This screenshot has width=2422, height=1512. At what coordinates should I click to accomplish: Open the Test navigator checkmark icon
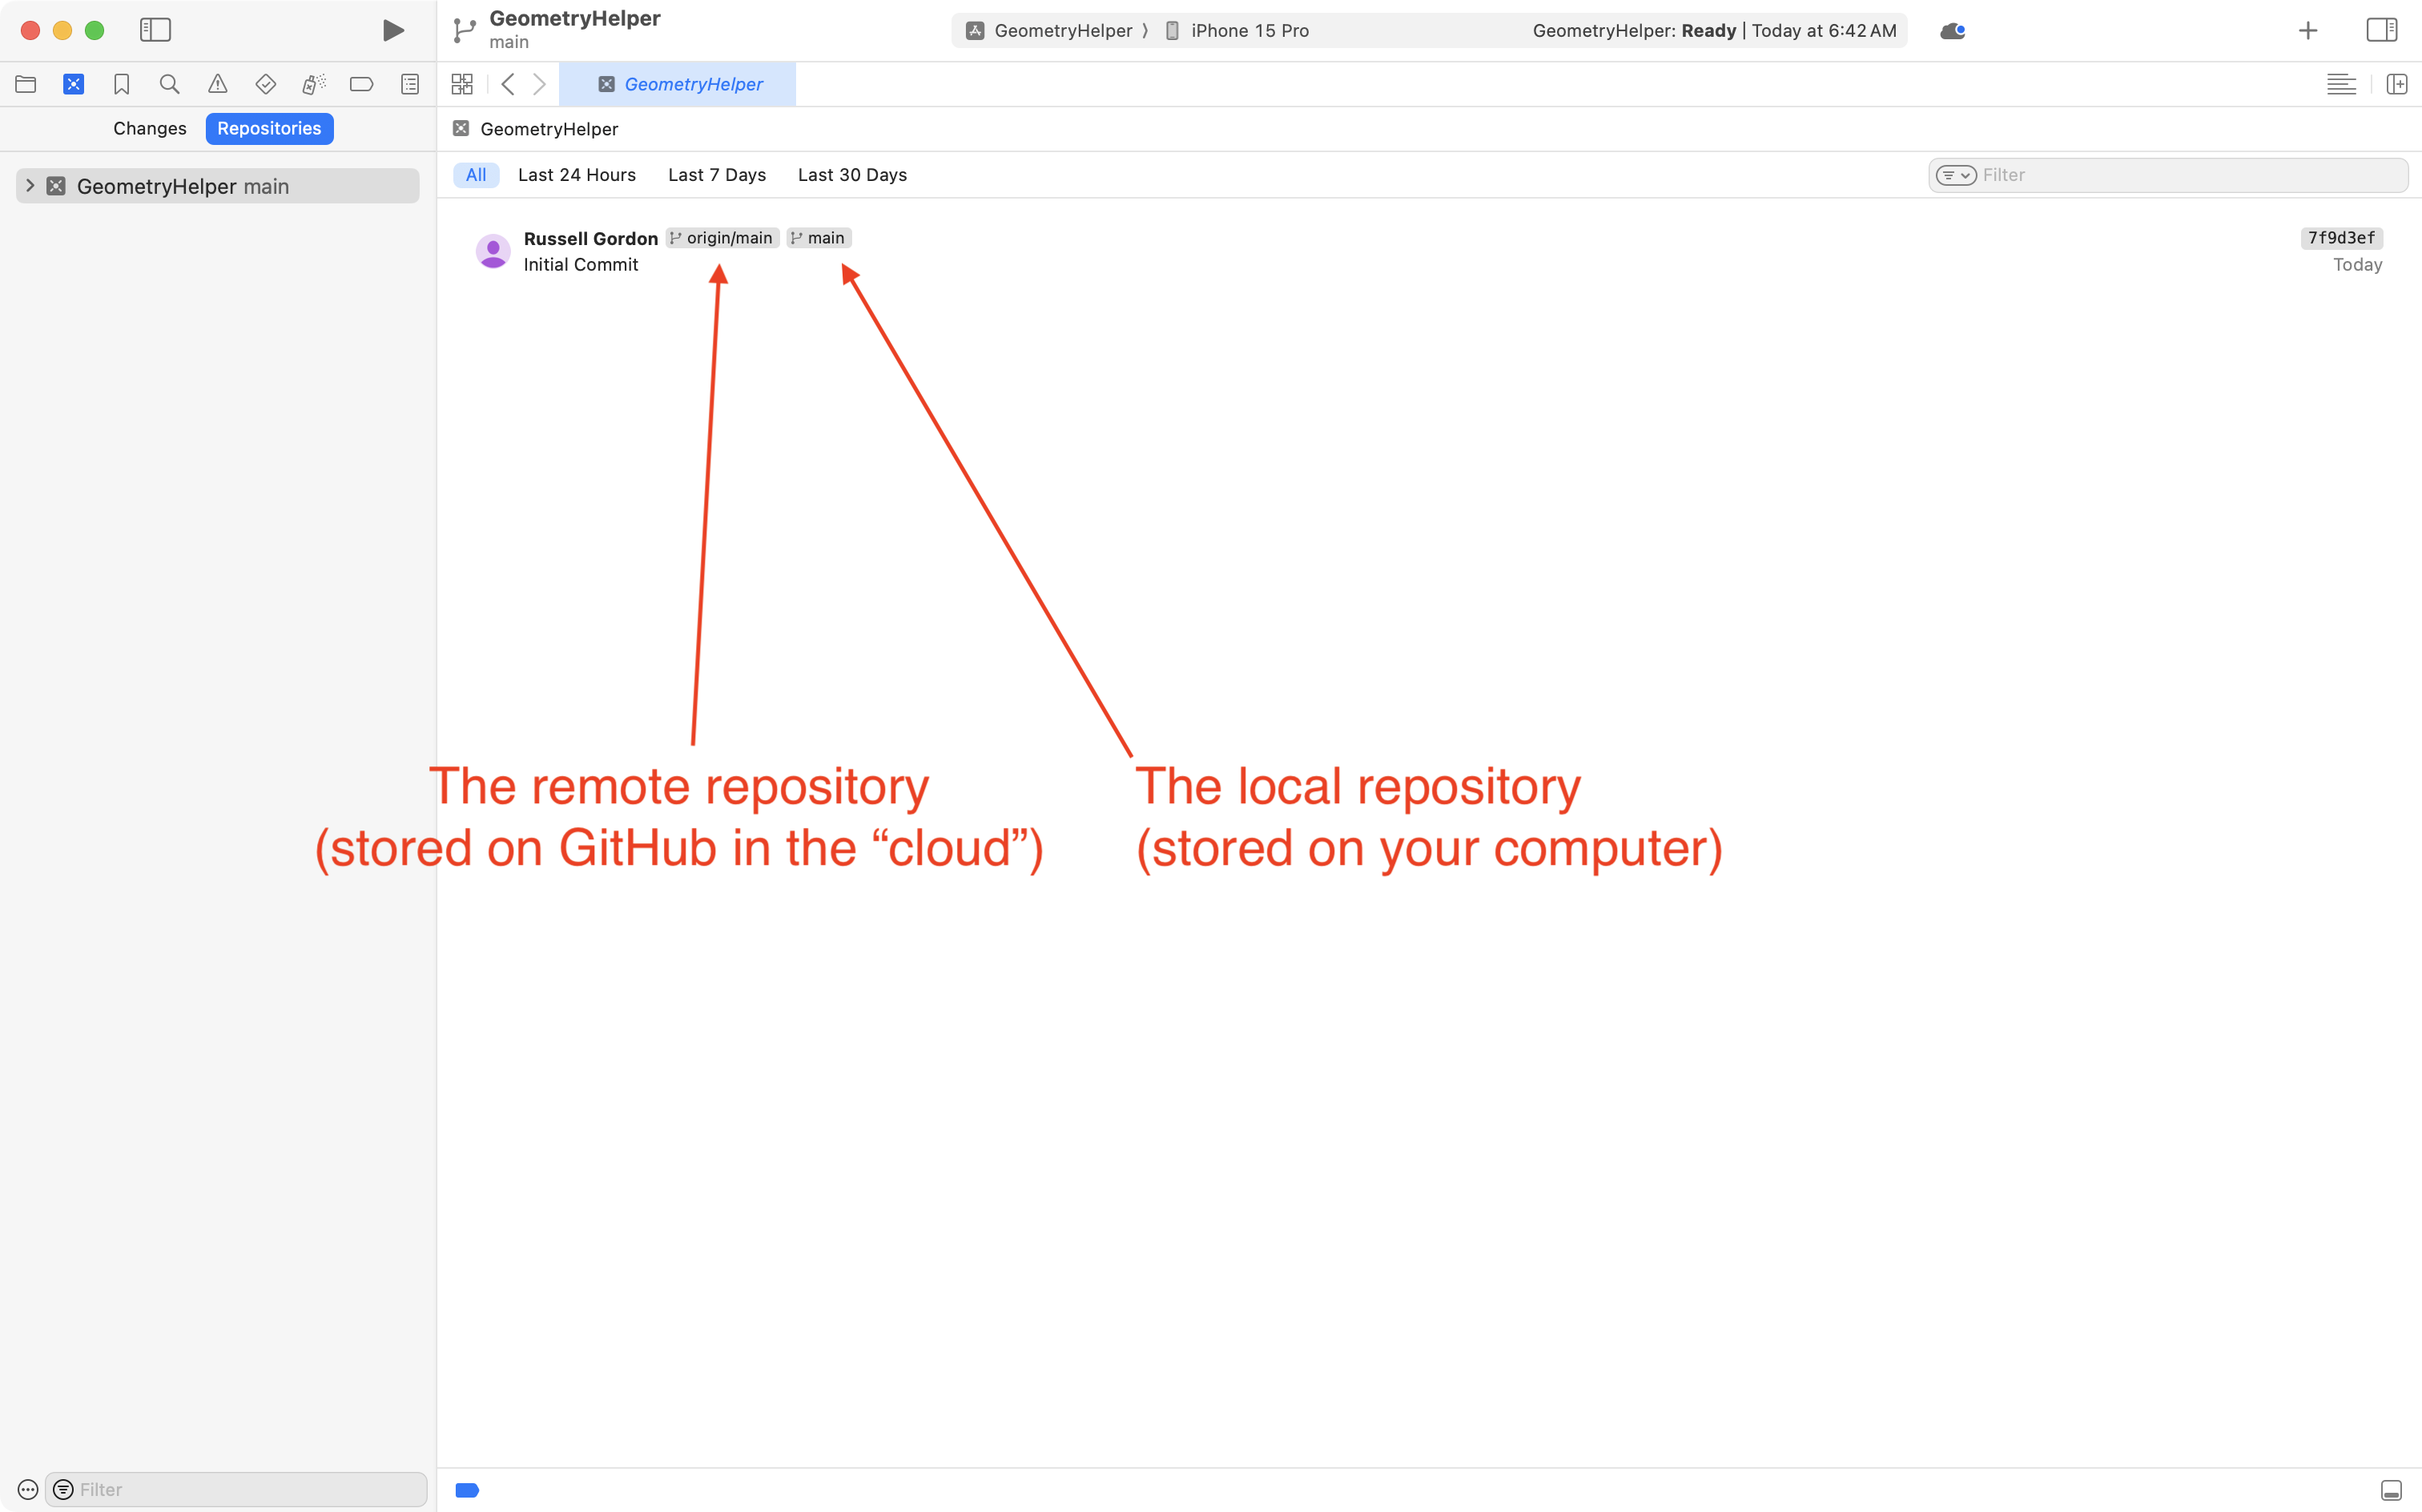coord(265,84)
